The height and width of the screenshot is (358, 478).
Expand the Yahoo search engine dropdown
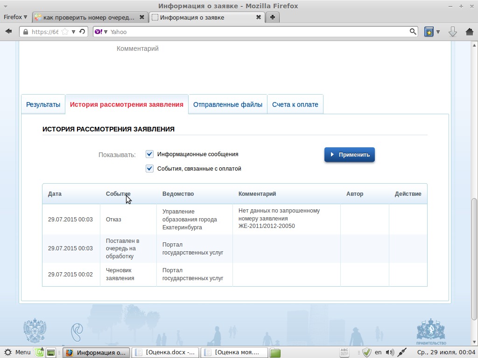tap(101, 32)
